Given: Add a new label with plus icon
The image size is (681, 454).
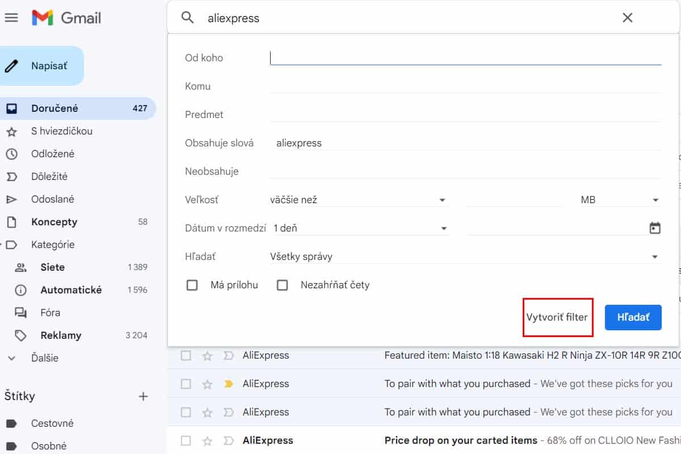Looking at the screenshot, I should click(143, 396).
